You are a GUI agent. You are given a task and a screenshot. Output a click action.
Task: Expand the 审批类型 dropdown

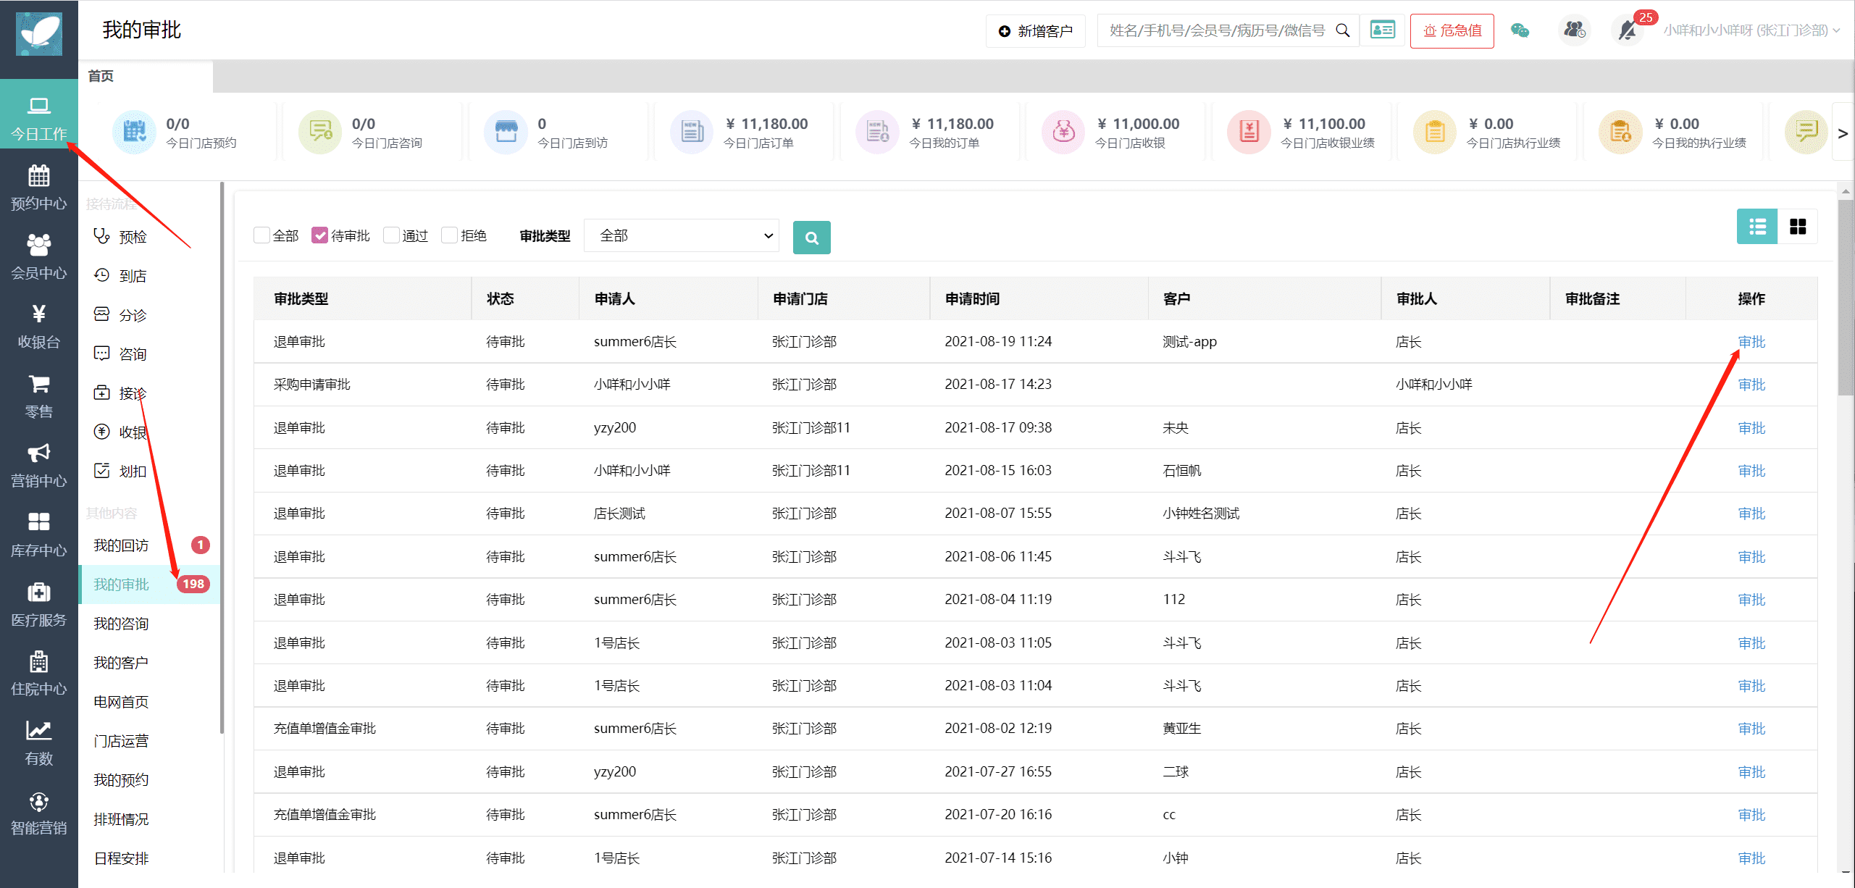[x=681, y=235]
